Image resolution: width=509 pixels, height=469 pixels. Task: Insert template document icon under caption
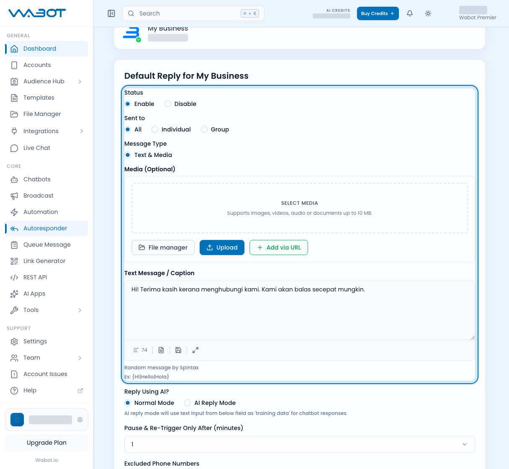[x=161, y=350]
